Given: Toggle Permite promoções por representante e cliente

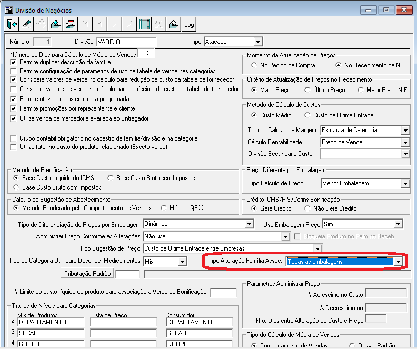Looking at the screenshot, I should [x=13, y=109].
